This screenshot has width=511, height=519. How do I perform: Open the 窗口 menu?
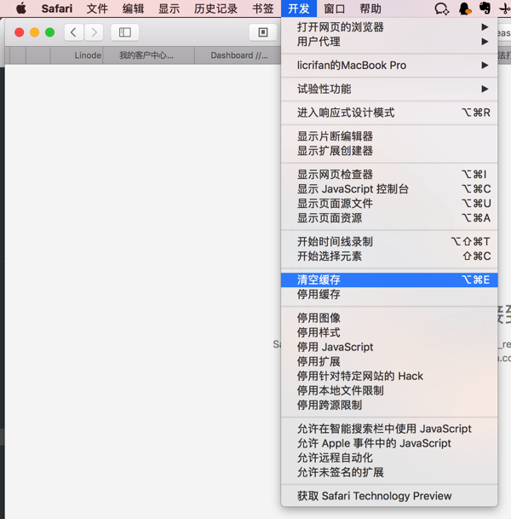335,9
